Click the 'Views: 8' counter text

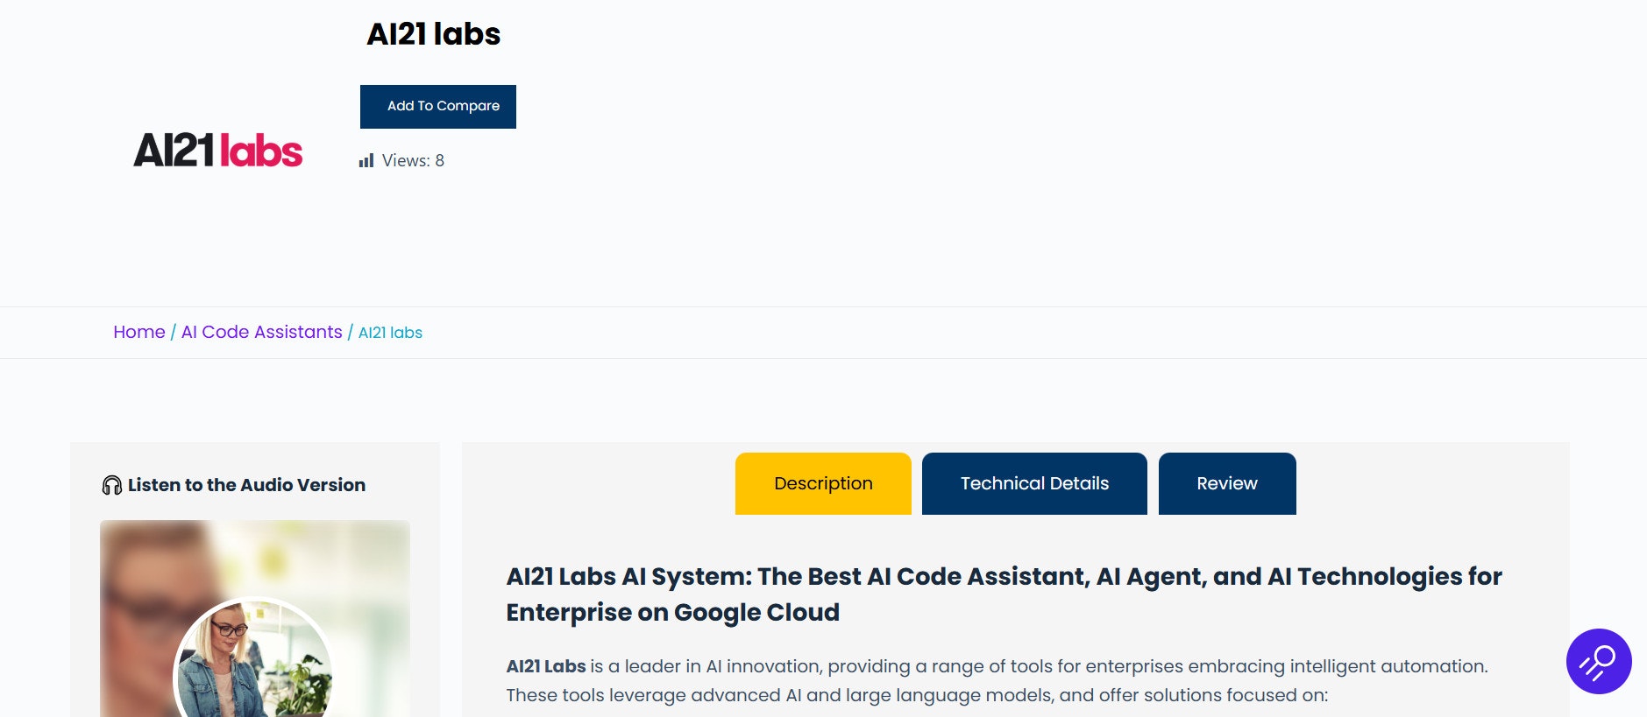coord(413,160)
